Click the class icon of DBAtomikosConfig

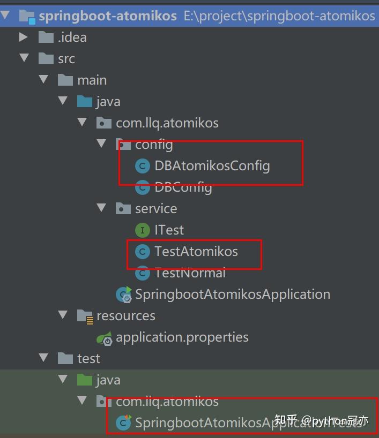pyautogui.click(x=141, y=166)
